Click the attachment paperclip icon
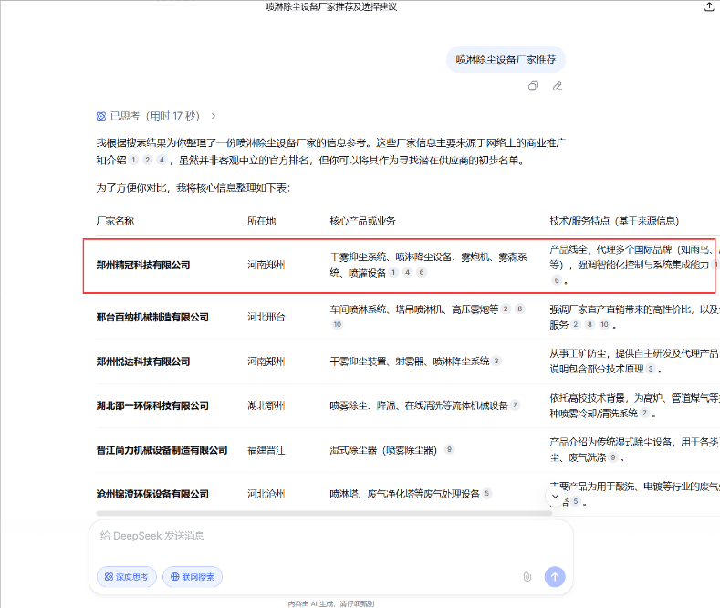720x608 pixels. (x=527, y=577)
